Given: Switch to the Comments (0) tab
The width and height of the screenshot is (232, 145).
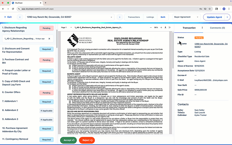Looking at the screenshot, I should [x=217, y=28].
